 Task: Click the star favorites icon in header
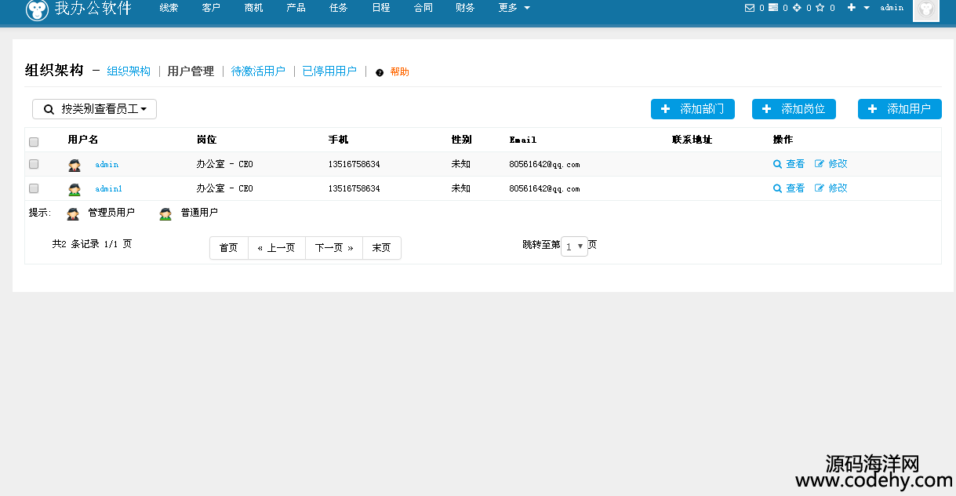(x=820, y=8)
